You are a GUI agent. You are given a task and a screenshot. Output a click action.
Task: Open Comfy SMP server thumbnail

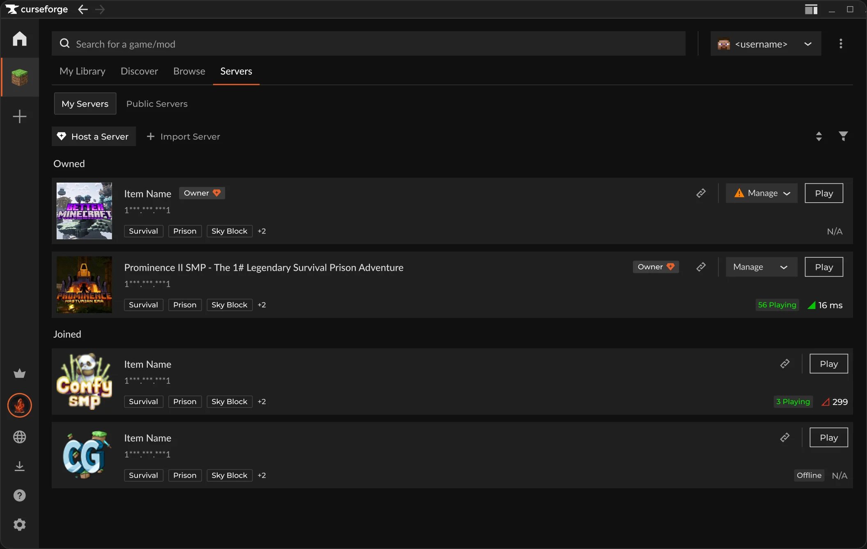point(84,382)
